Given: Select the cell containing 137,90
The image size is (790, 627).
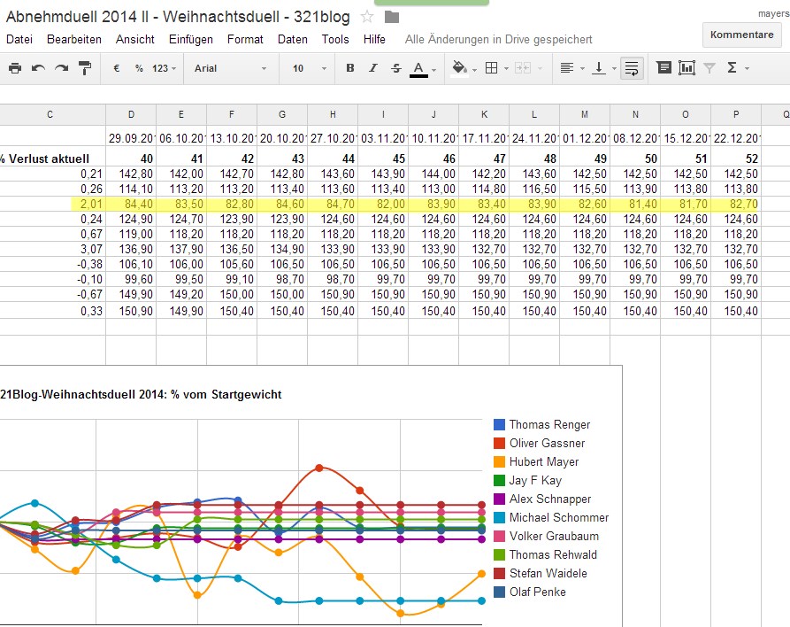Looking at the screenshot, I should tap(181, 249).
